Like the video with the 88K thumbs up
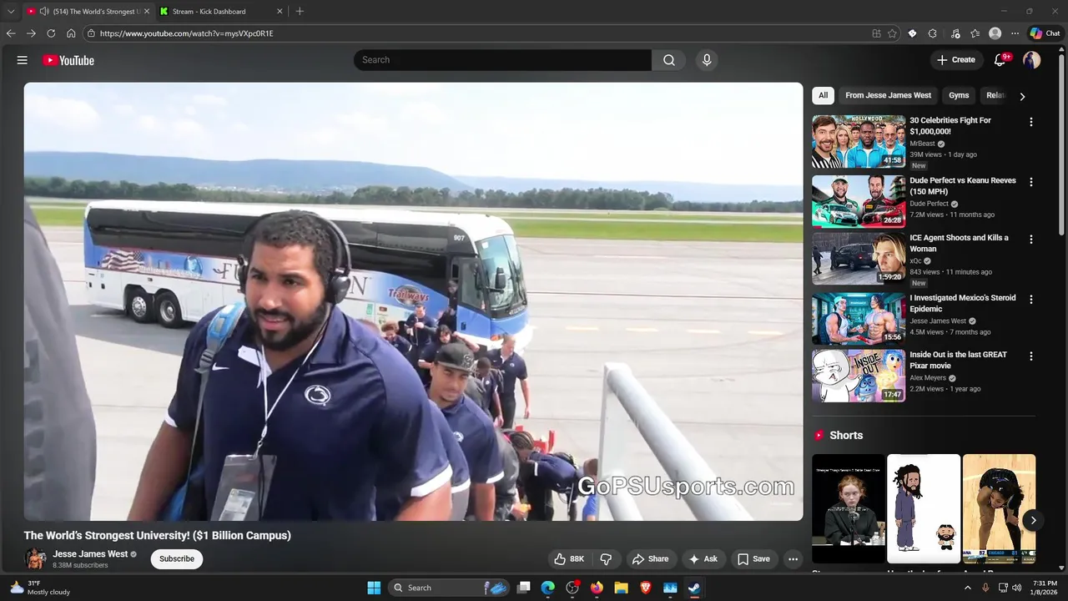 pos(569,559)
